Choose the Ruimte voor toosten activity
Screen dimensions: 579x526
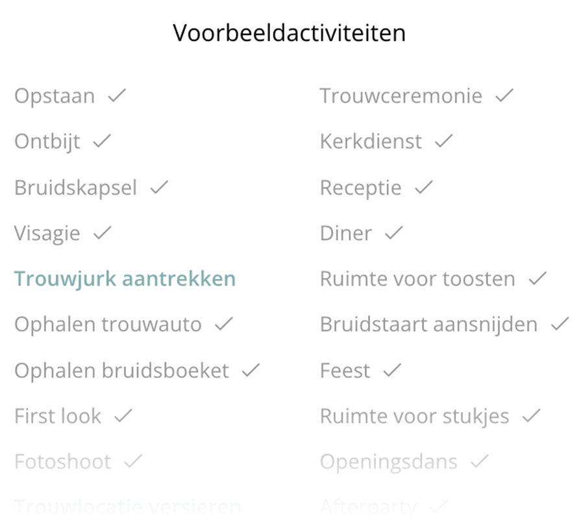417,279
